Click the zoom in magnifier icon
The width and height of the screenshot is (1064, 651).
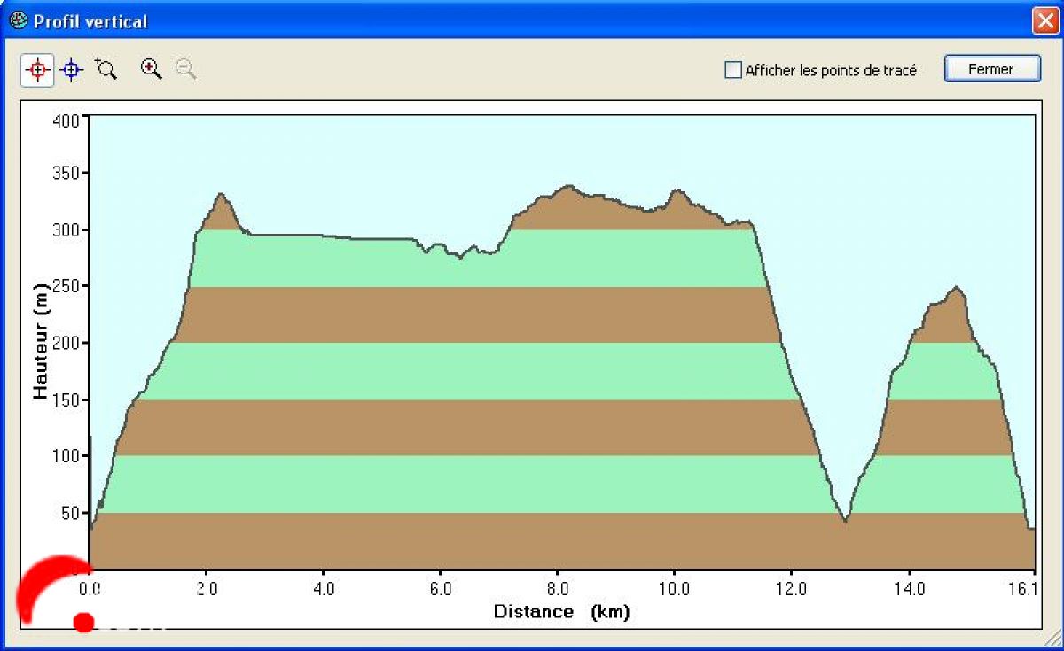[152, 70]
